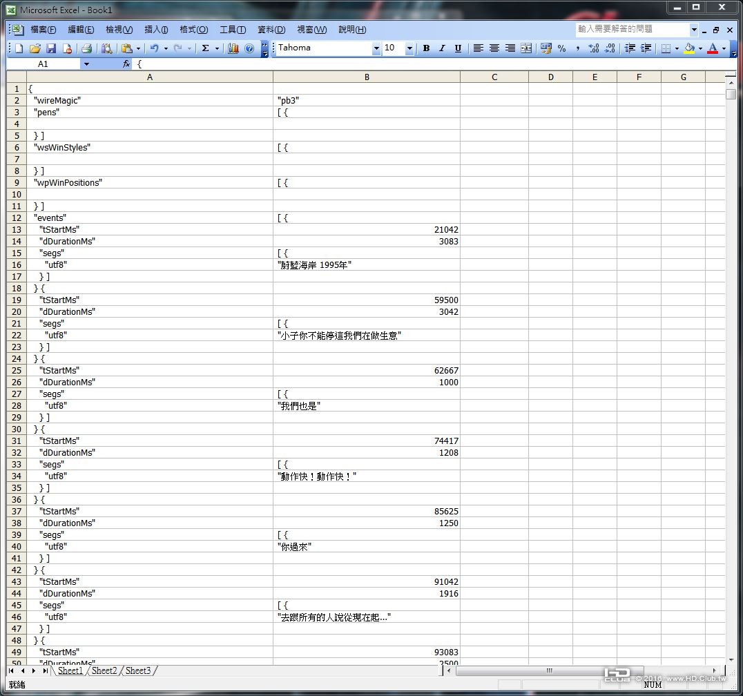743x696 pixels.
Task: Open the font size dropdown
Action: click(409, 48)
